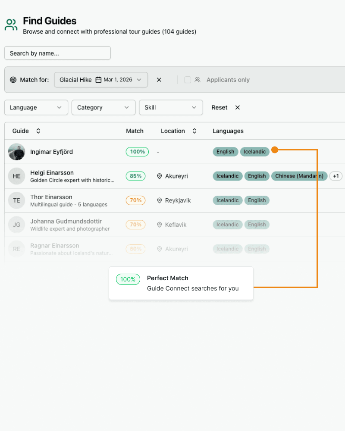Click the +1 more languages badge
345x431 pixels.
point(336,176)
